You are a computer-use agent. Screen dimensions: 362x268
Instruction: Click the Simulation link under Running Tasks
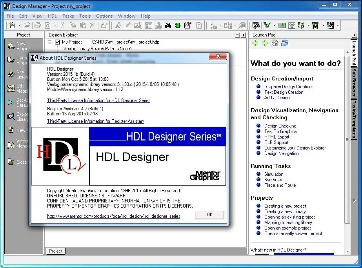274,174
